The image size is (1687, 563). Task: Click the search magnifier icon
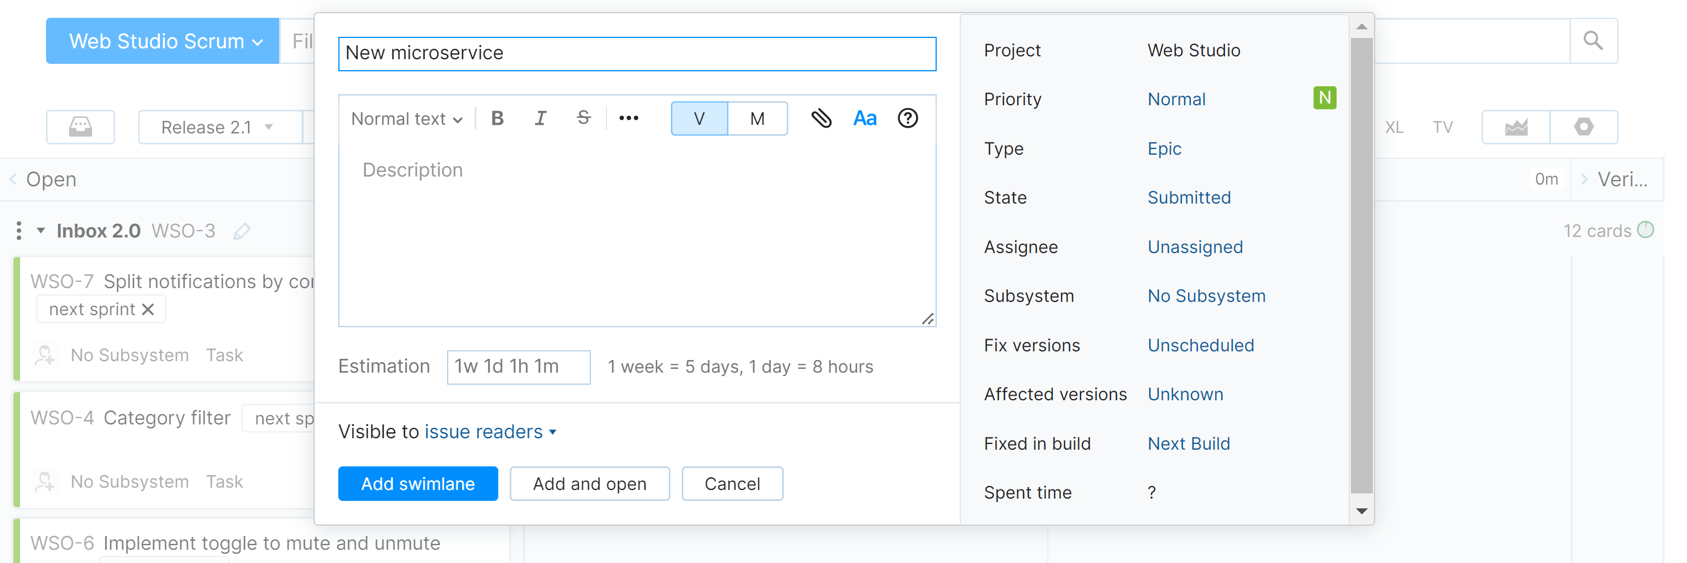pyautogui.click(x=1593, y=41)
